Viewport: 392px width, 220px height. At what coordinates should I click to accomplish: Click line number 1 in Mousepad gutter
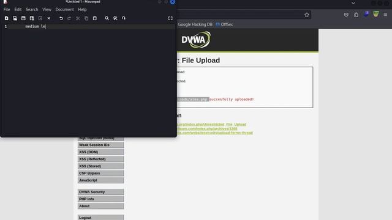(6, 26)
